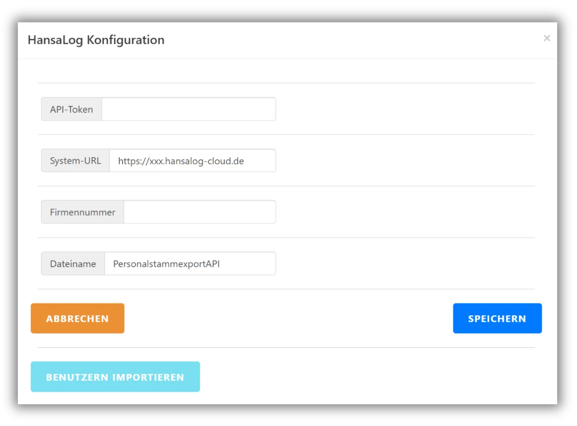Click the API-Token label addon

click(71, 110)
